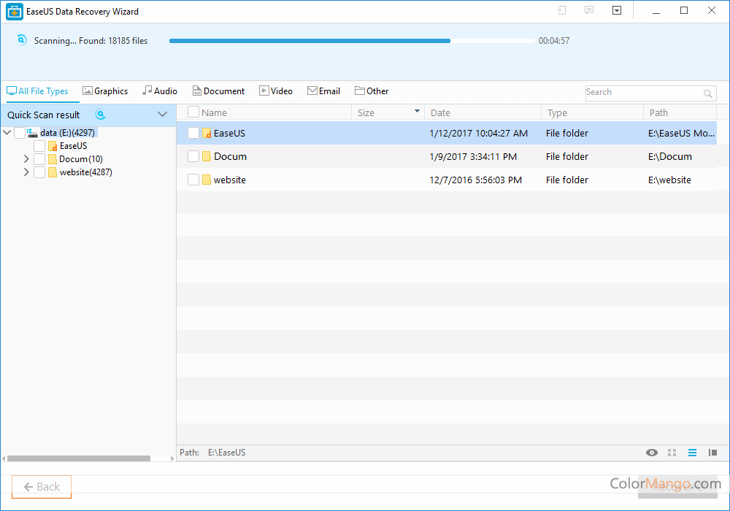
Task: Click the Quick Scan result scan icon
Action: tap(100, 115)
